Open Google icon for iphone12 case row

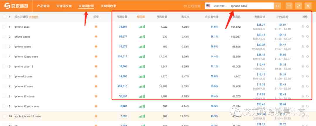[307, 76]
